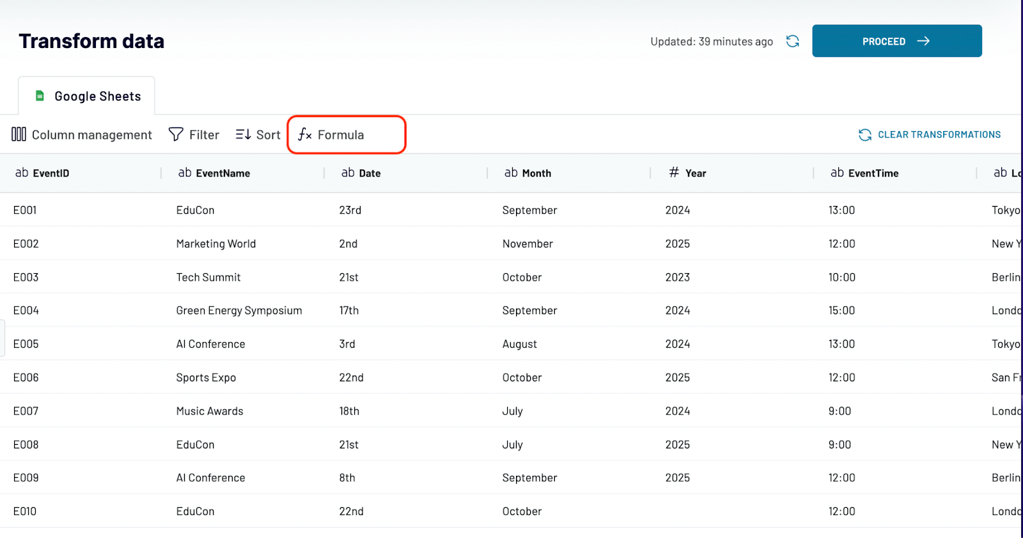
Task: Open Sort using its sort icon
Action: [243, 134]
